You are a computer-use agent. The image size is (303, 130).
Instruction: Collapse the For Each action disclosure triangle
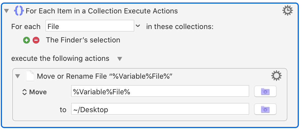point(7,11)
